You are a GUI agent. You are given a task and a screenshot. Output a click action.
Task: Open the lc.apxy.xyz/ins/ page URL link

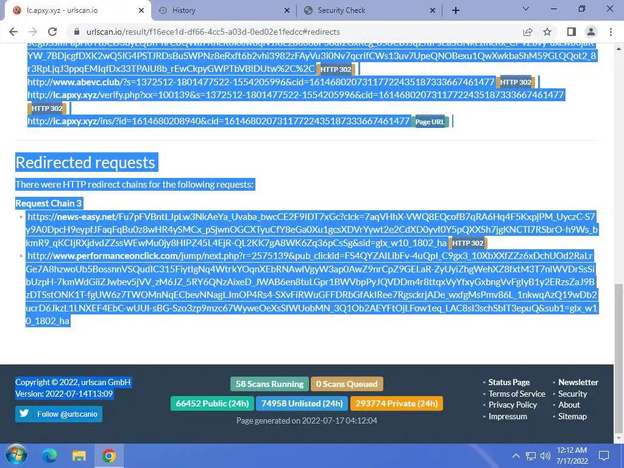point(219,121)
